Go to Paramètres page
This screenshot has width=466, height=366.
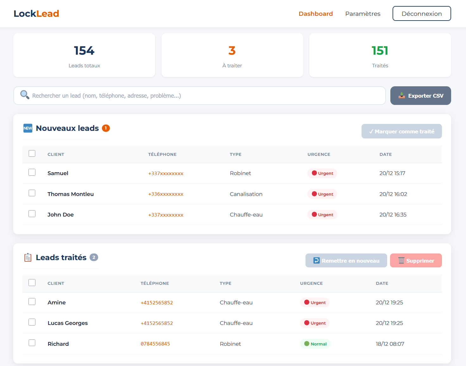pos(363,14)
